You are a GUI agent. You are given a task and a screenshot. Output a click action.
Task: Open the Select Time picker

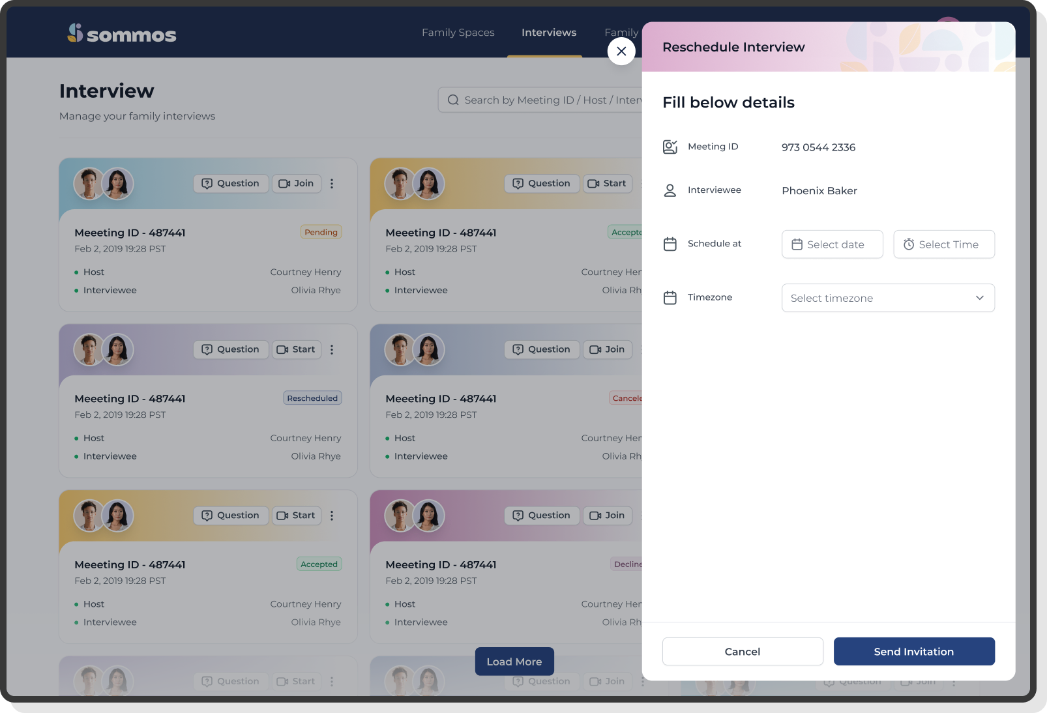coord(943,244)
